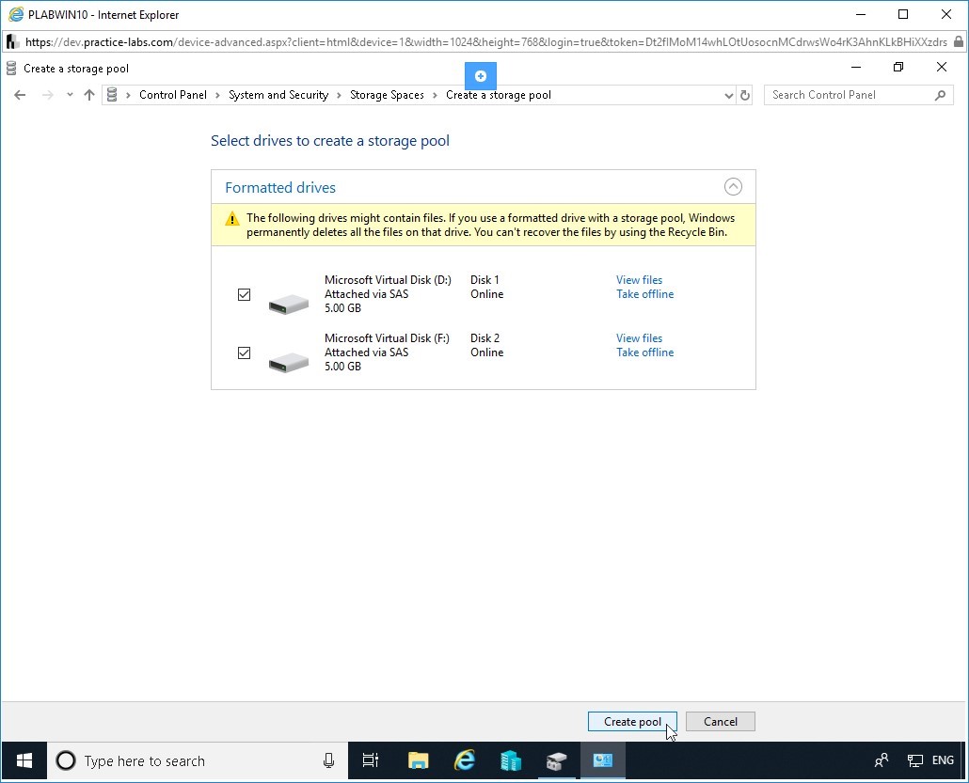Click storage icon in address bar
This screenshot has width=969, height=783.
coord(112,95)
